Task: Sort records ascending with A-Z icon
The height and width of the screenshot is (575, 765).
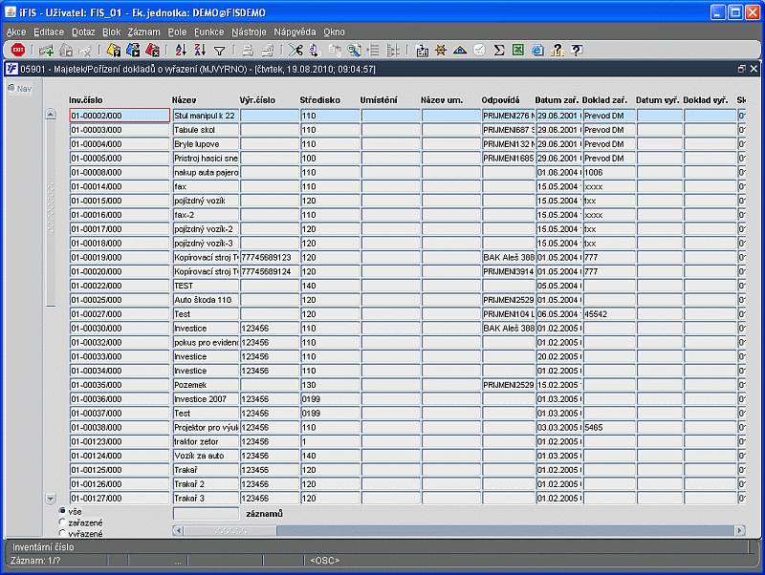Action: click(x=181, y=51)
